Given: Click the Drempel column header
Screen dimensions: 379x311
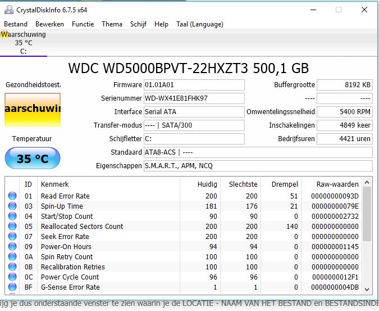Looking at the screenshot, I should [x=281, y=184].
